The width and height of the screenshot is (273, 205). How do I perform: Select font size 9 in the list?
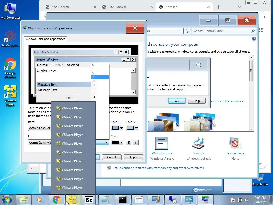tap(100, 77)
